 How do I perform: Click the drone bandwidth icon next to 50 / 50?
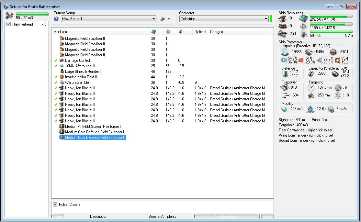pyautogui.click(x=303, y=34)
